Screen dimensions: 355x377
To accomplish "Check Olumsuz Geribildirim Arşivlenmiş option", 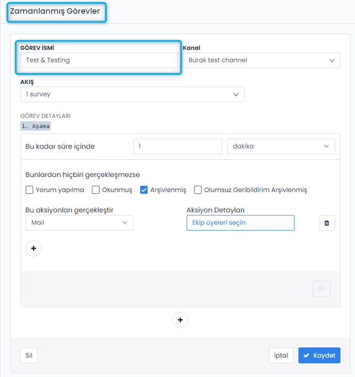I will pyautogui.click(x=198, y=190).
